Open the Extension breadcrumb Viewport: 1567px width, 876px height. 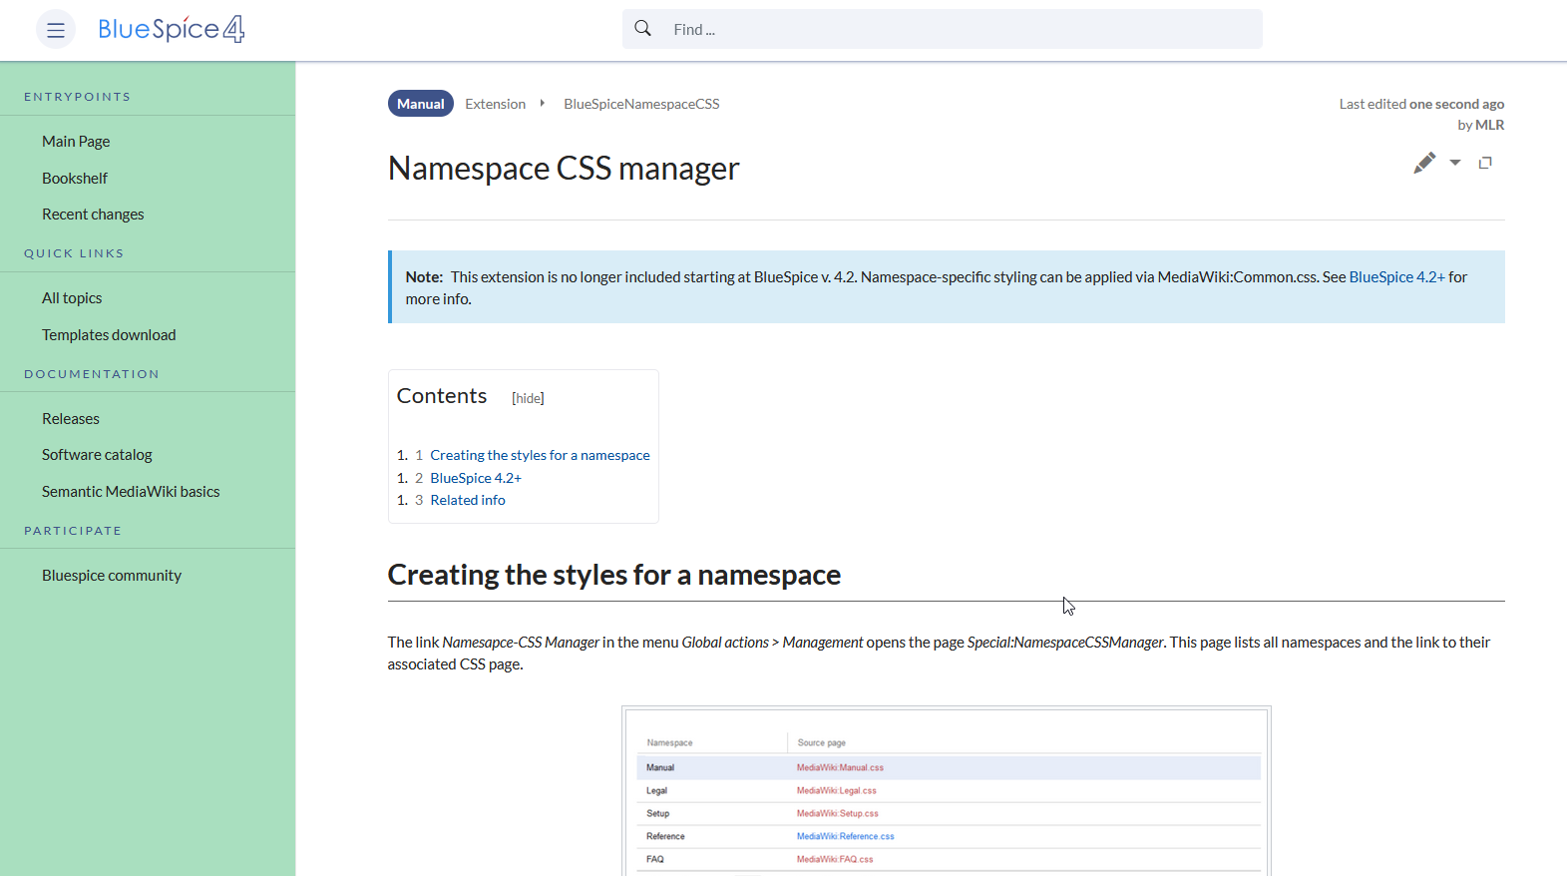coord(495,104)
